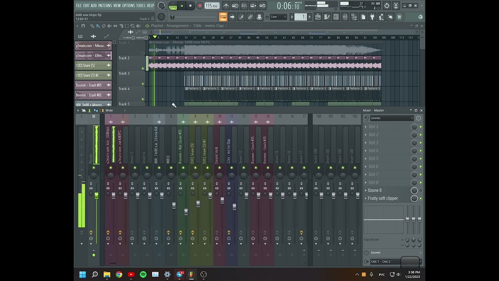The width and height of the screenshot is (499, 281).
Task: Open the OPTIONS menu
Action: (128, 5)
